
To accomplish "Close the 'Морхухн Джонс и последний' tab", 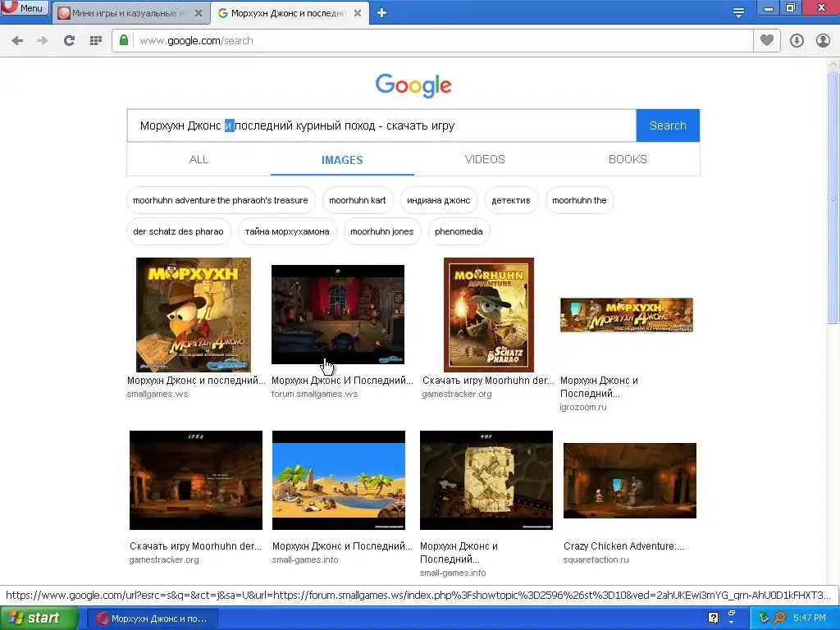I will tap(358, 13).
